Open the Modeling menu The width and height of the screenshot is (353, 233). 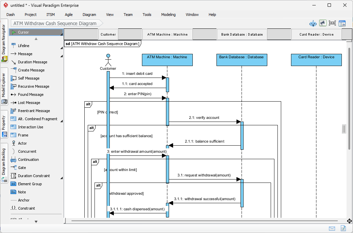click(168, 15)
